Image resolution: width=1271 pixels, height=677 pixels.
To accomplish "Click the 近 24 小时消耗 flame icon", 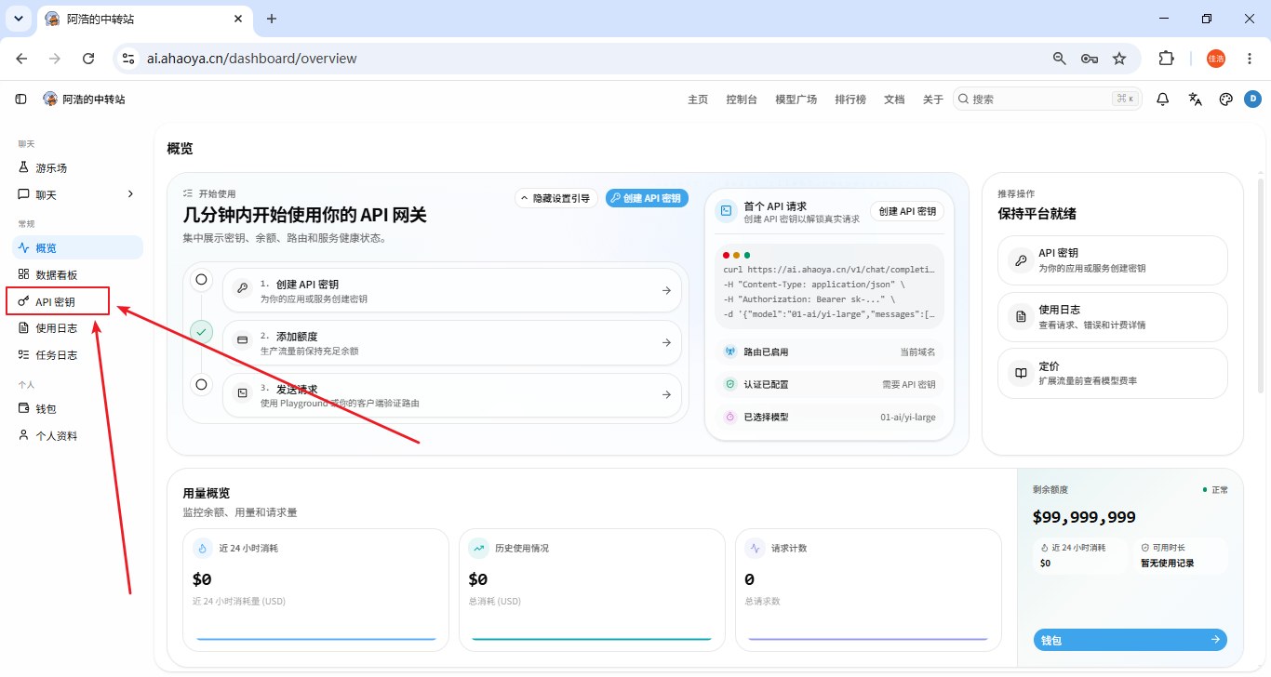I will pyautogui.click(x=202, y=548).
